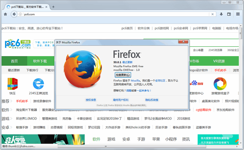The width and height of the screenshot is (244, 150).
Task: Open the Mozilla link in the dialog
Action: coord(135,80)
